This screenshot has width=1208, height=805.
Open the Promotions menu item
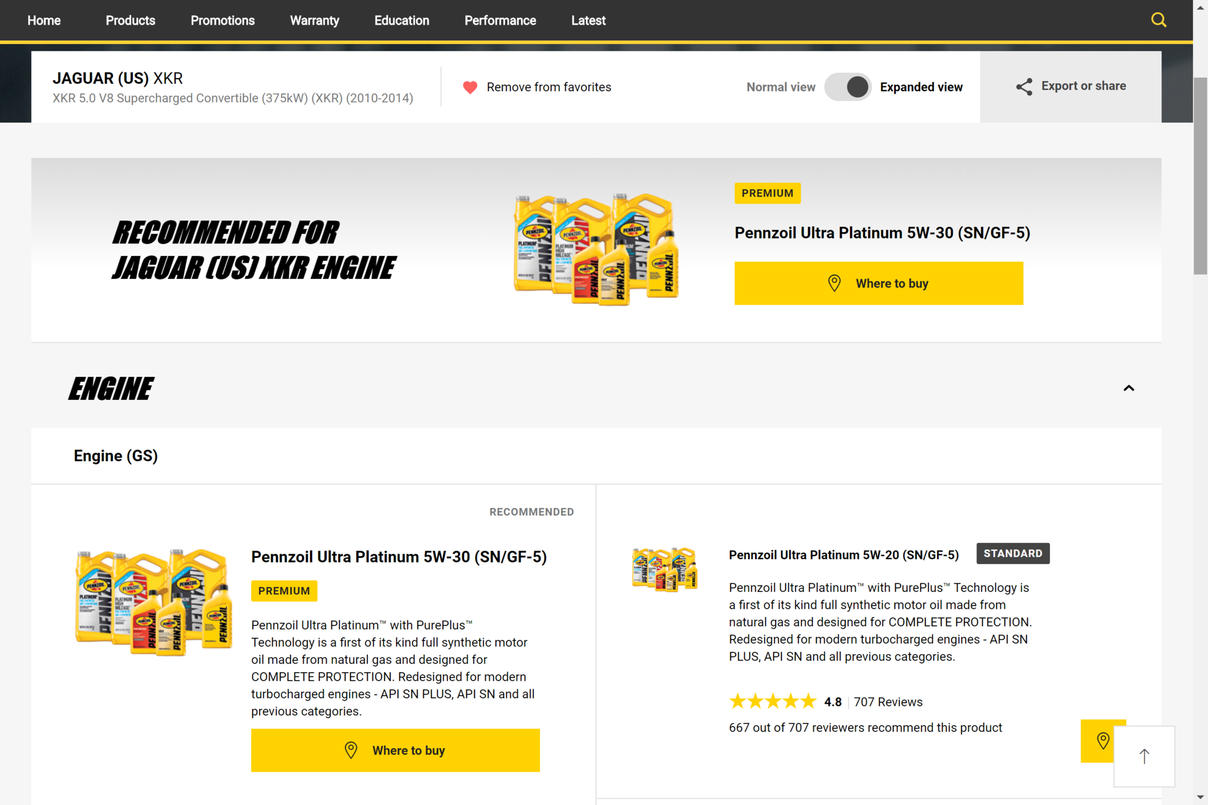click(222, 21)
